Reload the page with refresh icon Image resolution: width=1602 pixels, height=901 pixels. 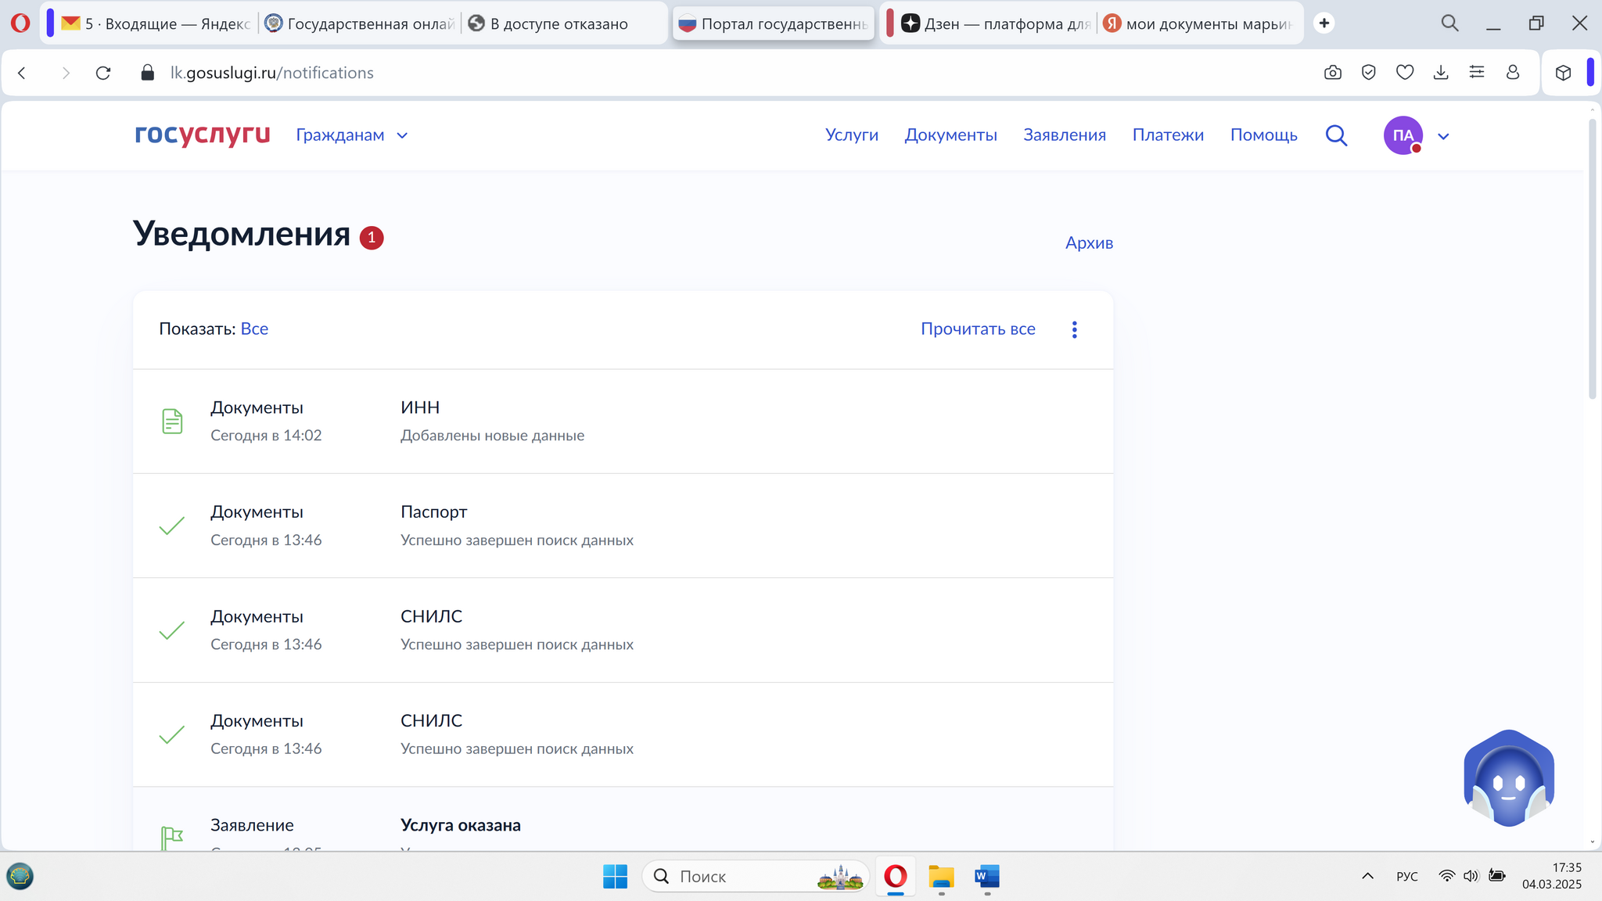point(103,73)
